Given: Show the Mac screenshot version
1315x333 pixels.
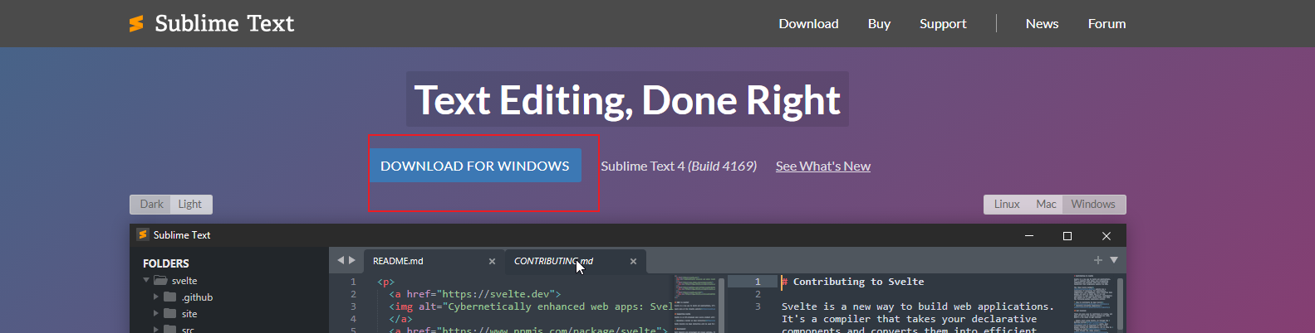Looking at the screenshot, I should 1046,204.
